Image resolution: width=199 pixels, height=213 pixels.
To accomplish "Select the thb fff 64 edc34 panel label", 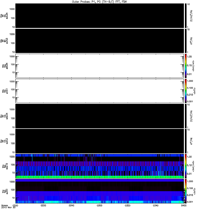I will (4, 16).
